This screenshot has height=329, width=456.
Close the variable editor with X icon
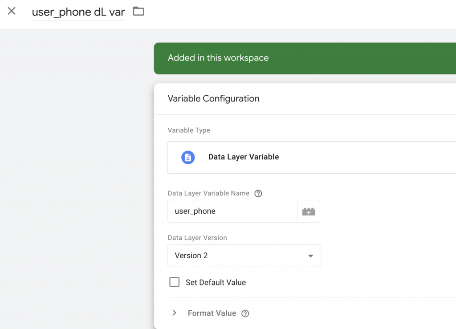(x=12, y=11)
